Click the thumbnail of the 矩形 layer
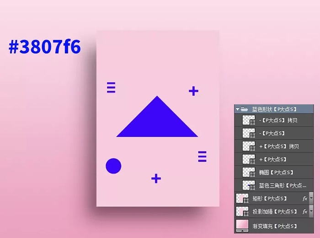 point(242,198)
